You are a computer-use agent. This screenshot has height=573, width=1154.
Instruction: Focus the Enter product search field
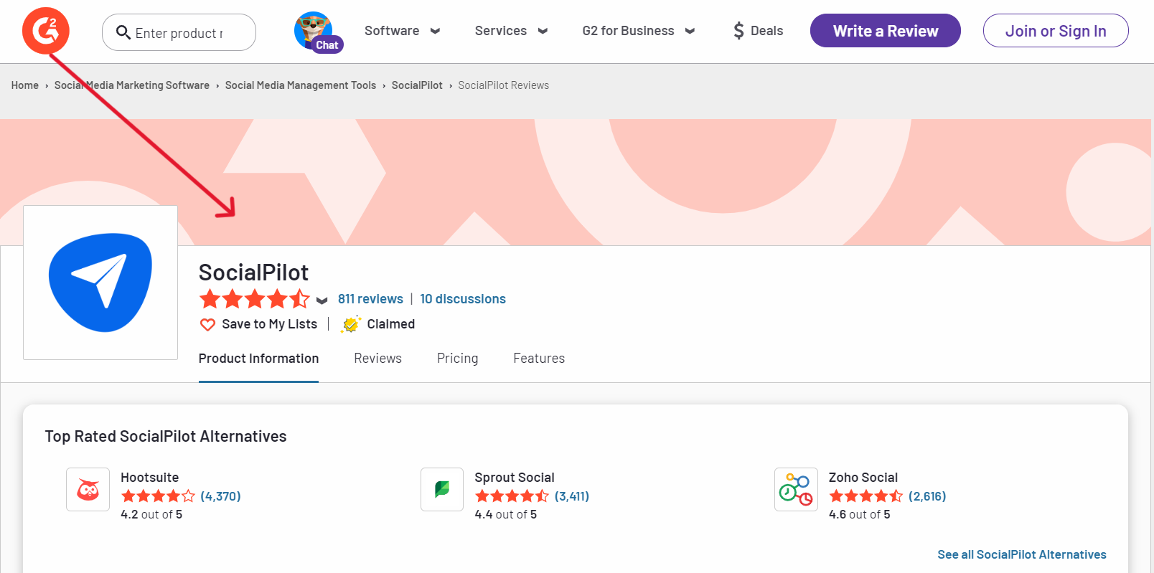[x=179, y=33]
